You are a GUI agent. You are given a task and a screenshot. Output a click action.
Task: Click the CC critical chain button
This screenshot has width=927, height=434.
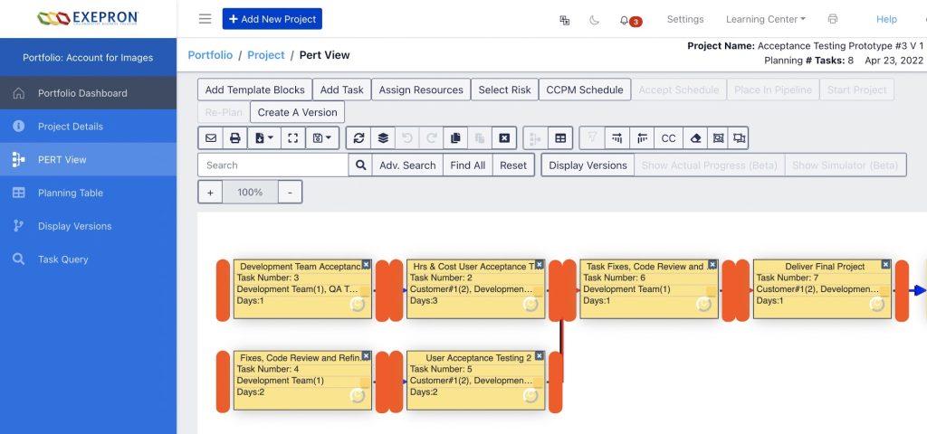pyautogui.click(x=669, y=138)
